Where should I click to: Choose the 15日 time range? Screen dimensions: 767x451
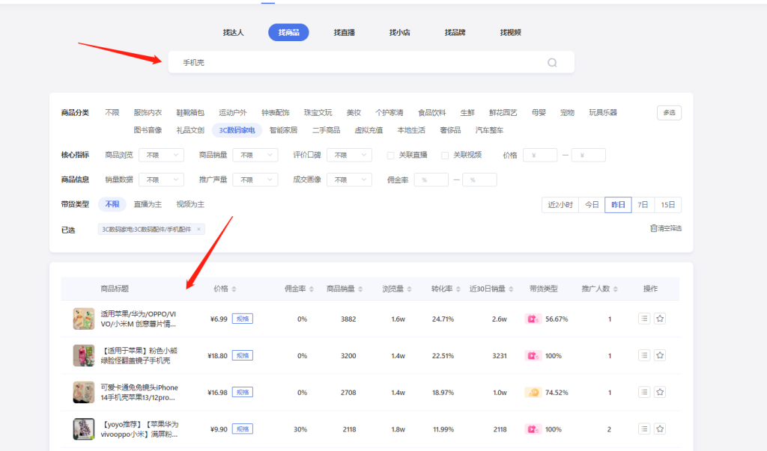[x=667, y=205]
